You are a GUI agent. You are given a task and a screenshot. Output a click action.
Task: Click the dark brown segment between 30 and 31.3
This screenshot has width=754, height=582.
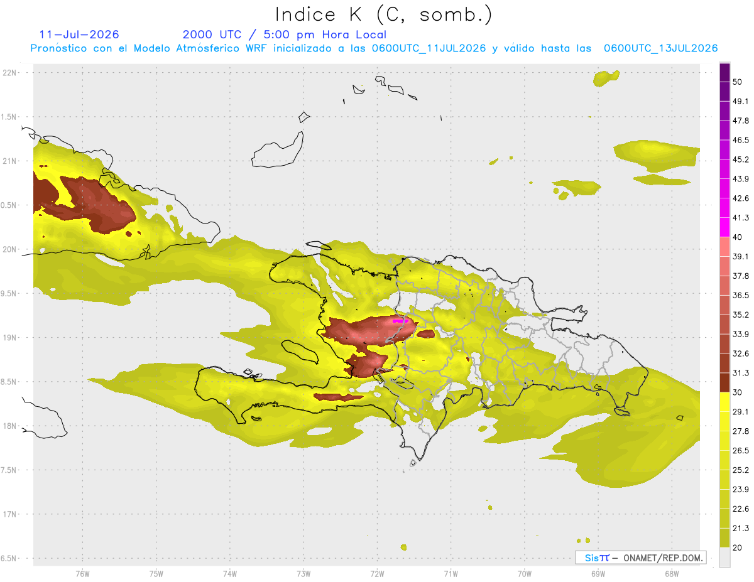coord(724,382)
